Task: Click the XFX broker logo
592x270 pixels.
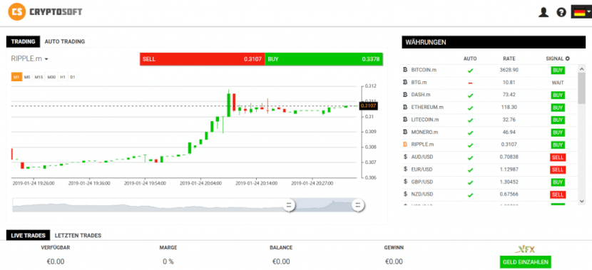Action: [525, 249]
